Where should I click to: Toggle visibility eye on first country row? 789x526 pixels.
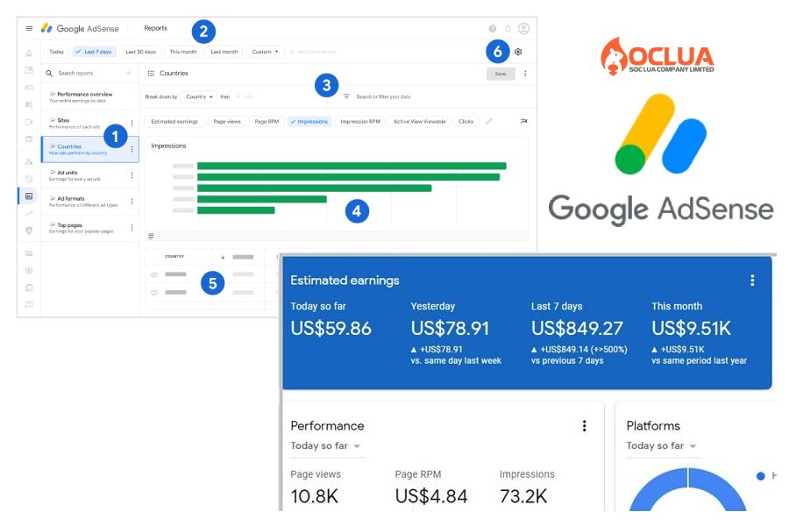[x=154, y=274]
